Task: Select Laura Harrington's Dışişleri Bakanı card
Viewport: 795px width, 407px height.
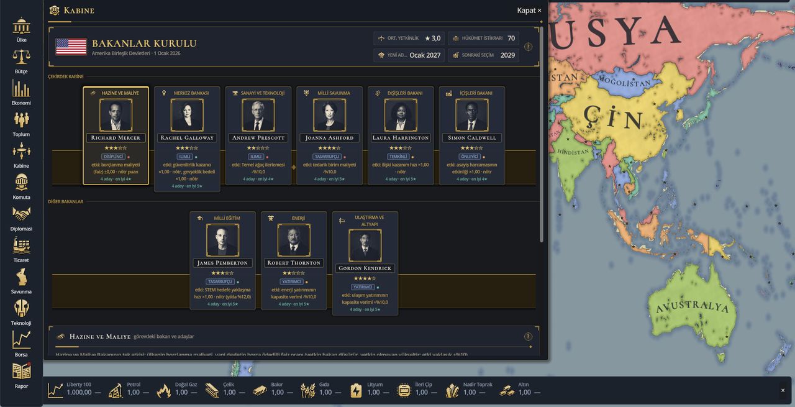Action: pos(401,135)
